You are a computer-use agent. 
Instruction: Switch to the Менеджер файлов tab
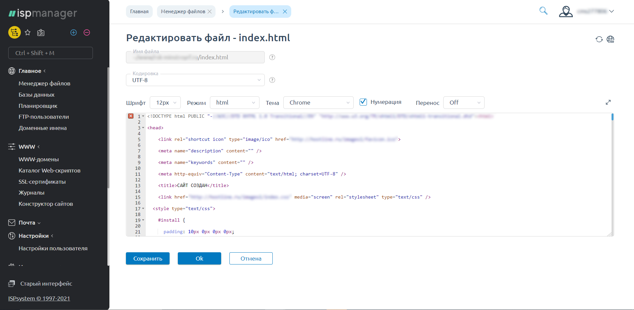click(x=183, y=12)
